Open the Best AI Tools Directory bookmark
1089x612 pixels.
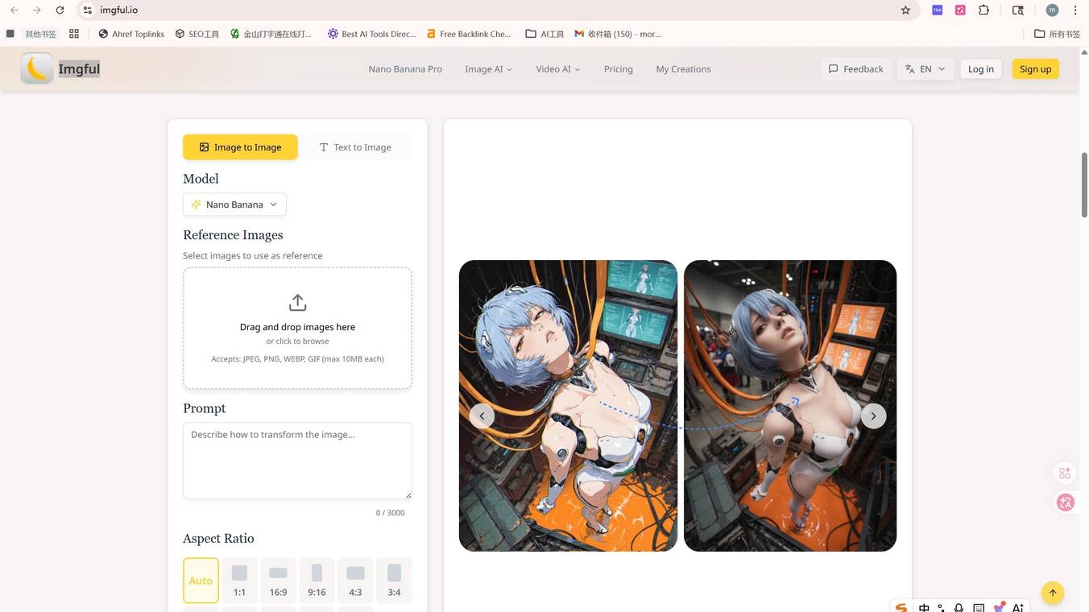click(372, 34)
